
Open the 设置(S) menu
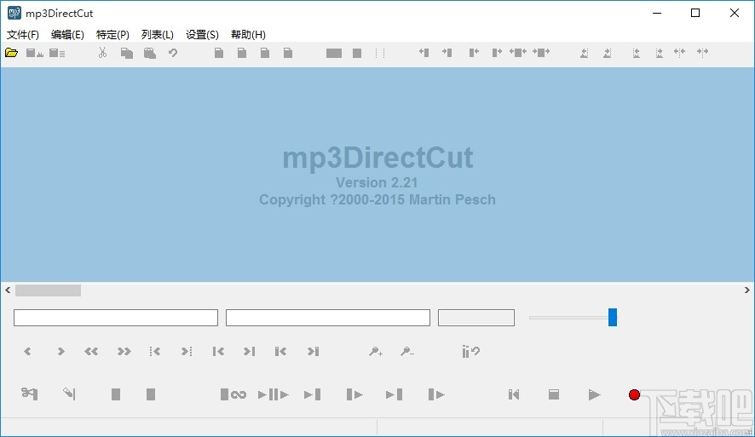(x=202, y=35)
